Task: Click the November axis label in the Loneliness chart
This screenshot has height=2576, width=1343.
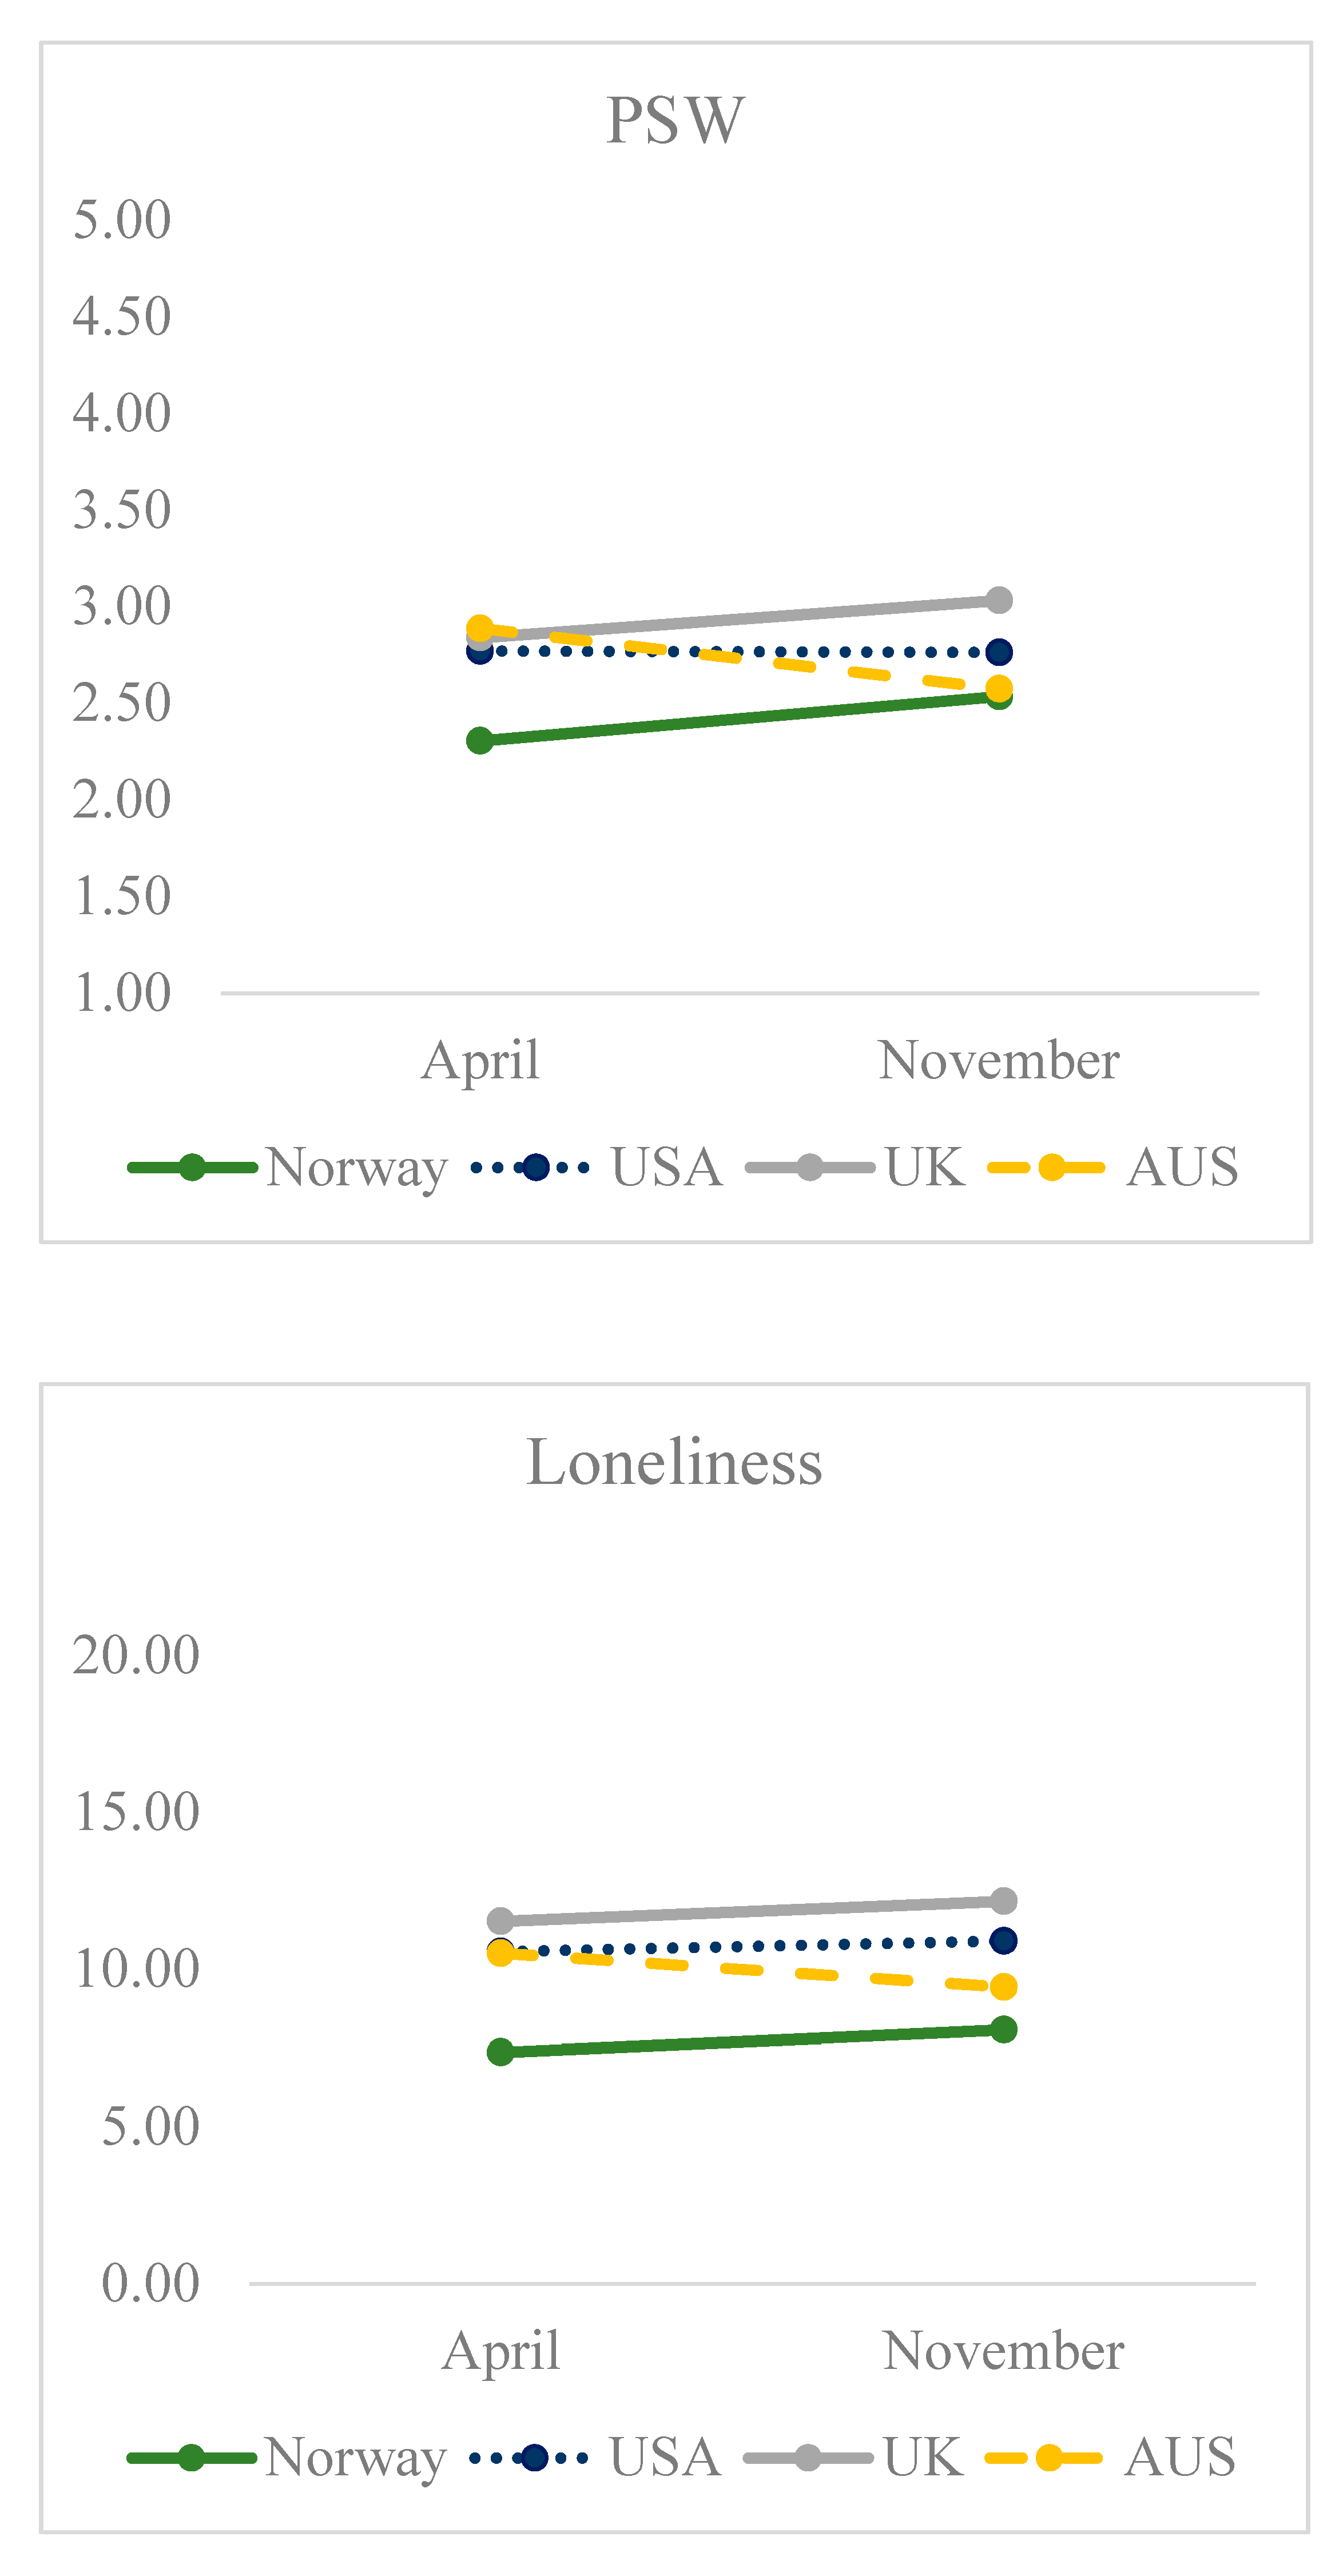Action: [1003, 2351]
